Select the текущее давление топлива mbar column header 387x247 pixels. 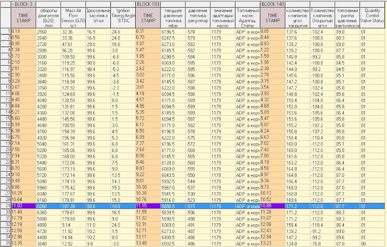coord(173,18)
